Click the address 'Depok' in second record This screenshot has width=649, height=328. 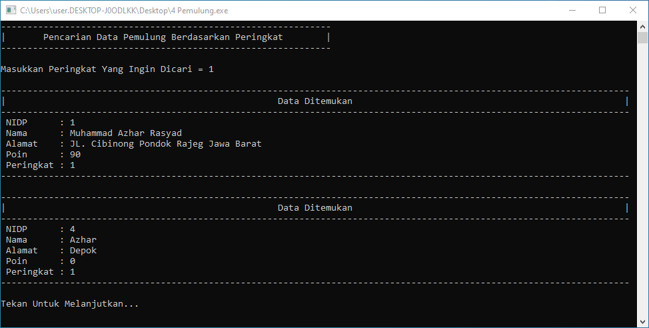[x=83, y=251]
